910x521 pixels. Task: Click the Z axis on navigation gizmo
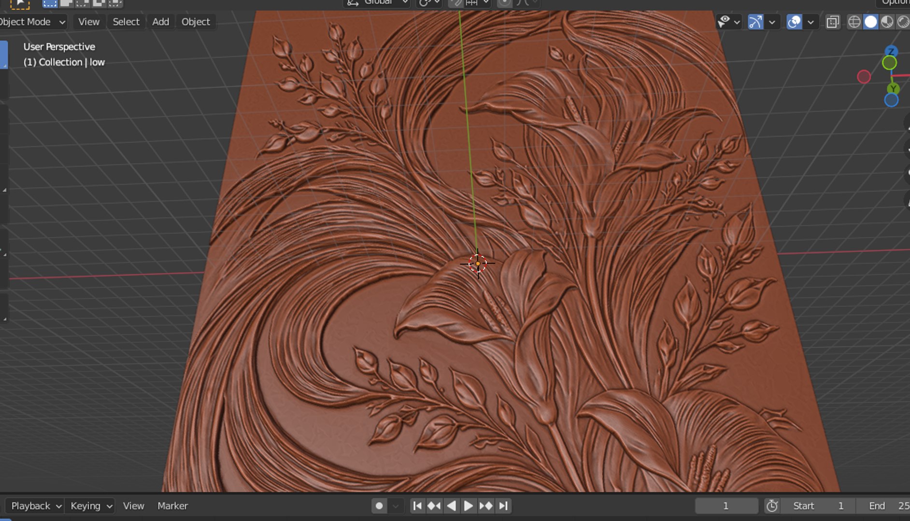coord(891,51)
